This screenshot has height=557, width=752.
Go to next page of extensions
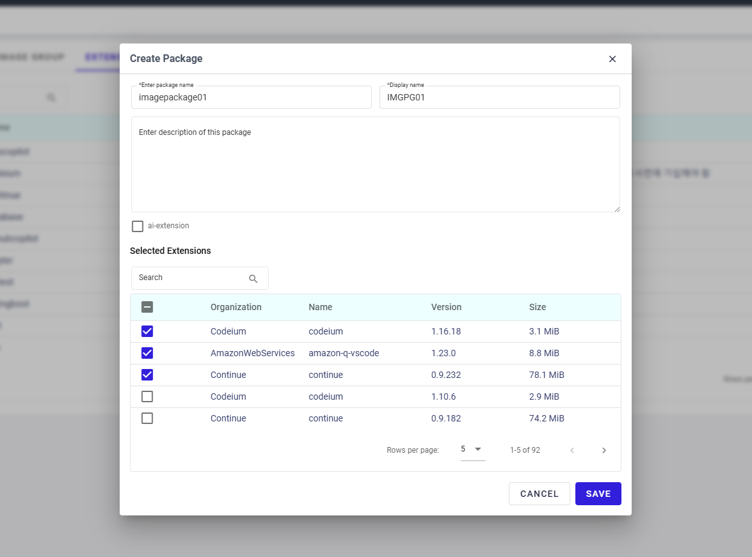(604, 450)
